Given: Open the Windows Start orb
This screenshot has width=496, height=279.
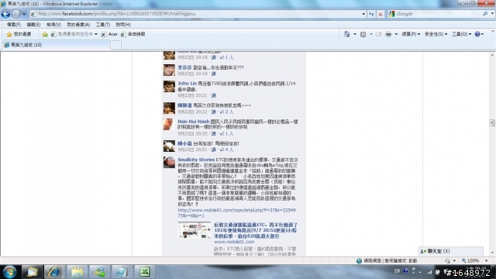Looking at the screenshot, I should tap(10, 272).
